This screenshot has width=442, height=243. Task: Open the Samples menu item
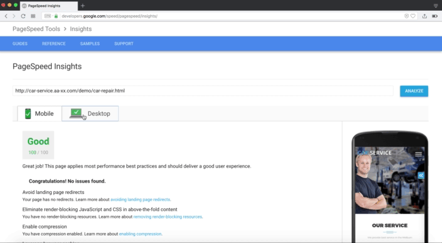(90, 43)
